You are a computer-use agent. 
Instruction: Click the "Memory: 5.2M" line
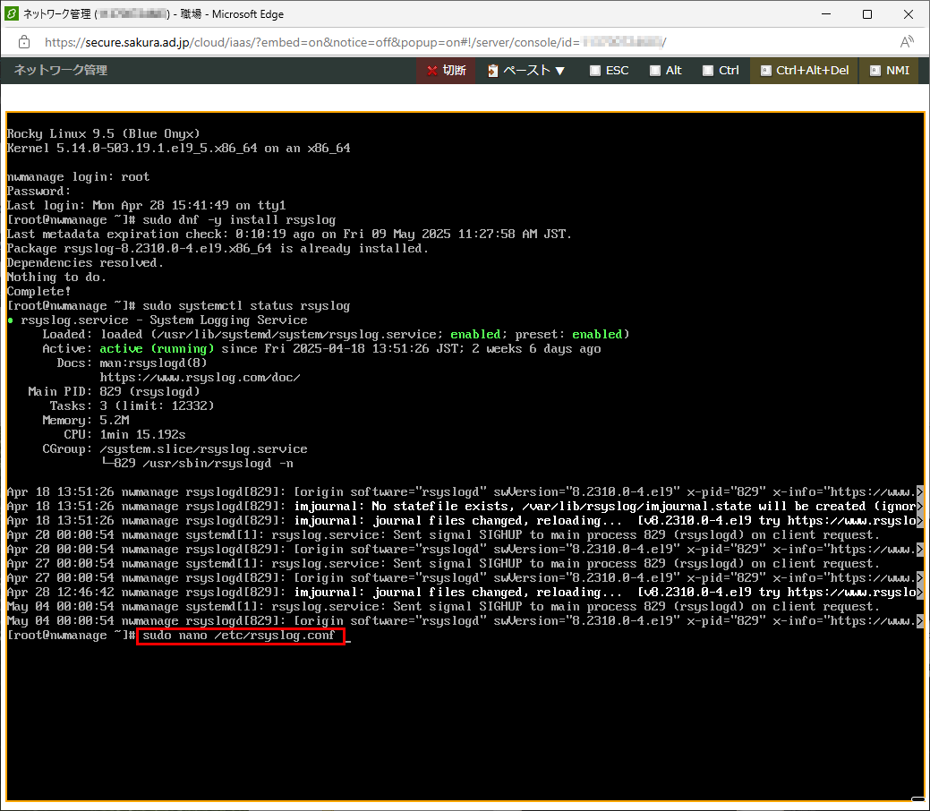[x=85, y=420]
